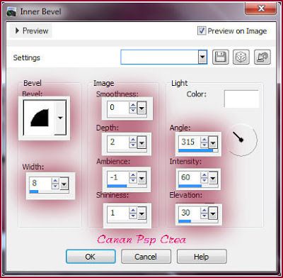Open the Angle dropdown arrow

[213, 143]
